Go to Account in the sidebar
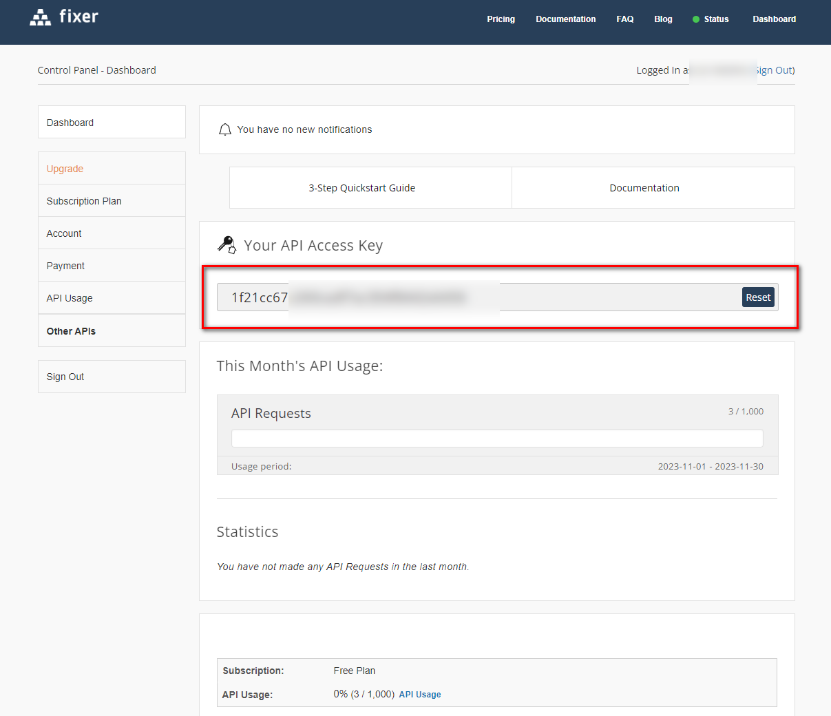 [64, 233]
